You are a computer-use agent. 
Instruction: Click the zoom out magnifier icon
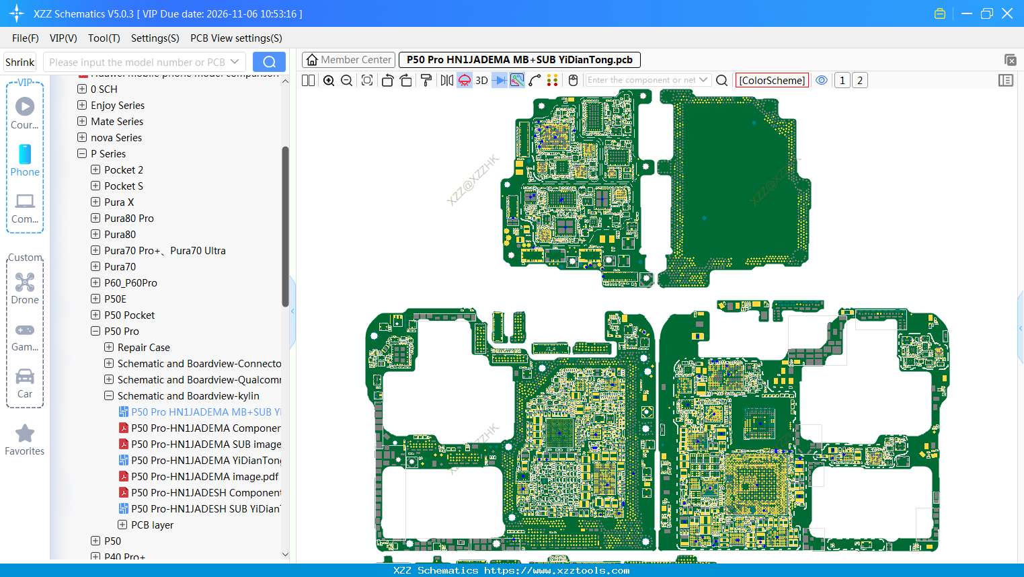pos(347,81)
